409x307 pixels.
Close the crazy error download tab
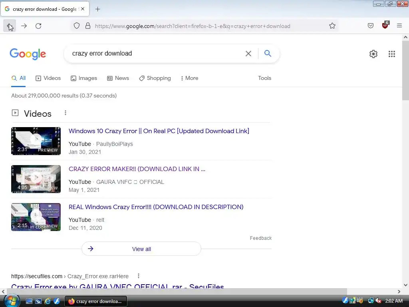coord(83,9)
